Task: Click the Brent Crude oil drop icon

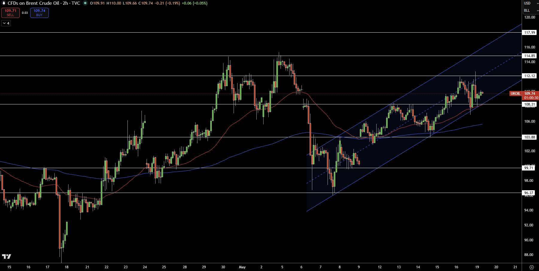Action: pos(4,3)
